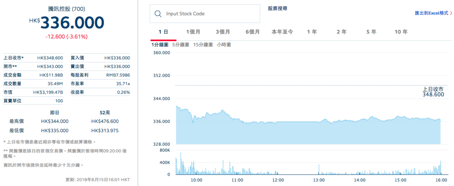Switch to the 3個月 tab
The height and width of the screenshot is (186, 454).
point(223,32)
